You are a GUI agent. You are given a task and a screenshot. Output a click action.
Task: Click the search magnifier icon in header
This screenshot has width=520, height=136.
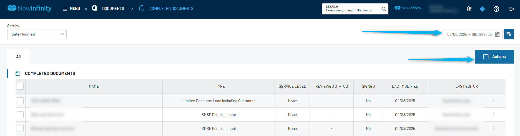coord(384,9)
